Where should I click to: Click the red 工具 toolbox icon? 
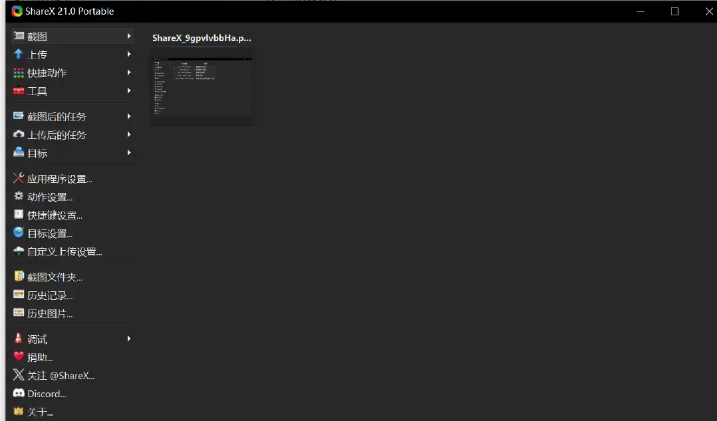point(19,90)
